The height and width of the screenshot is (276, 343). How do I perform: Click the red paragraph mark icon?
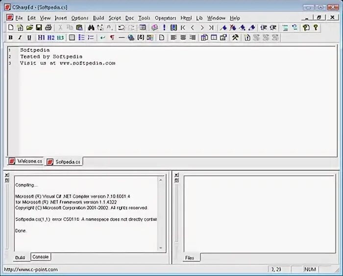[112, 38]
